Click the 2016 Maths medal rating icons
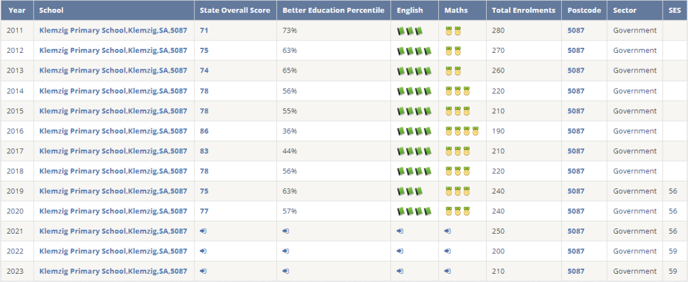 462,131
